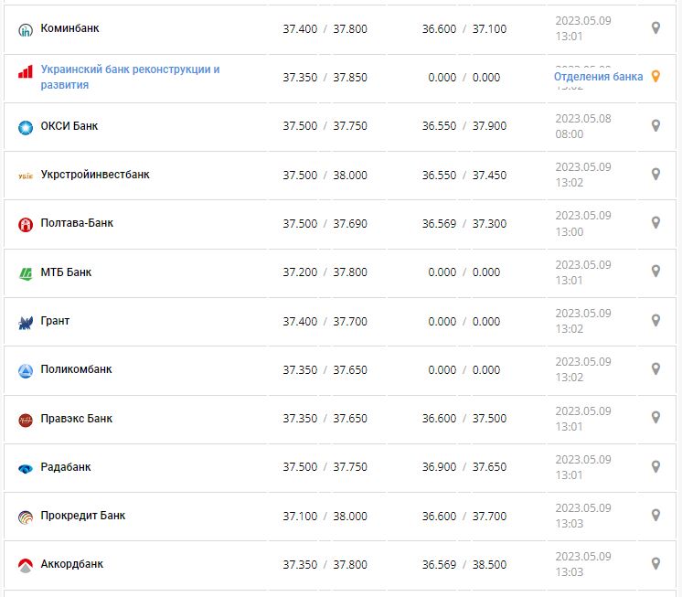Click the ОКСИ Банк logo icon
Viewport: 682px width, 597px height.
coord(26,127)
